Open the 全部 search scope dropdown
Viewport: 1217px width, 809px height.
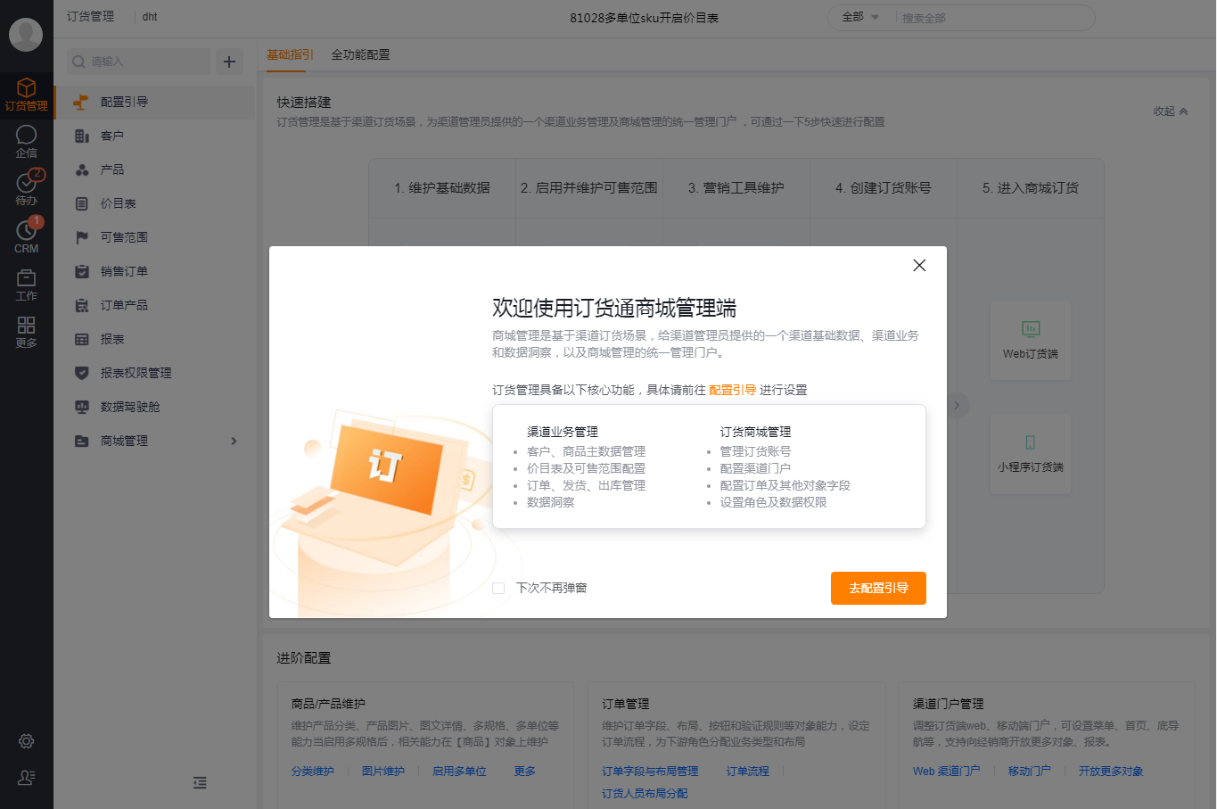tap(860, 17)
